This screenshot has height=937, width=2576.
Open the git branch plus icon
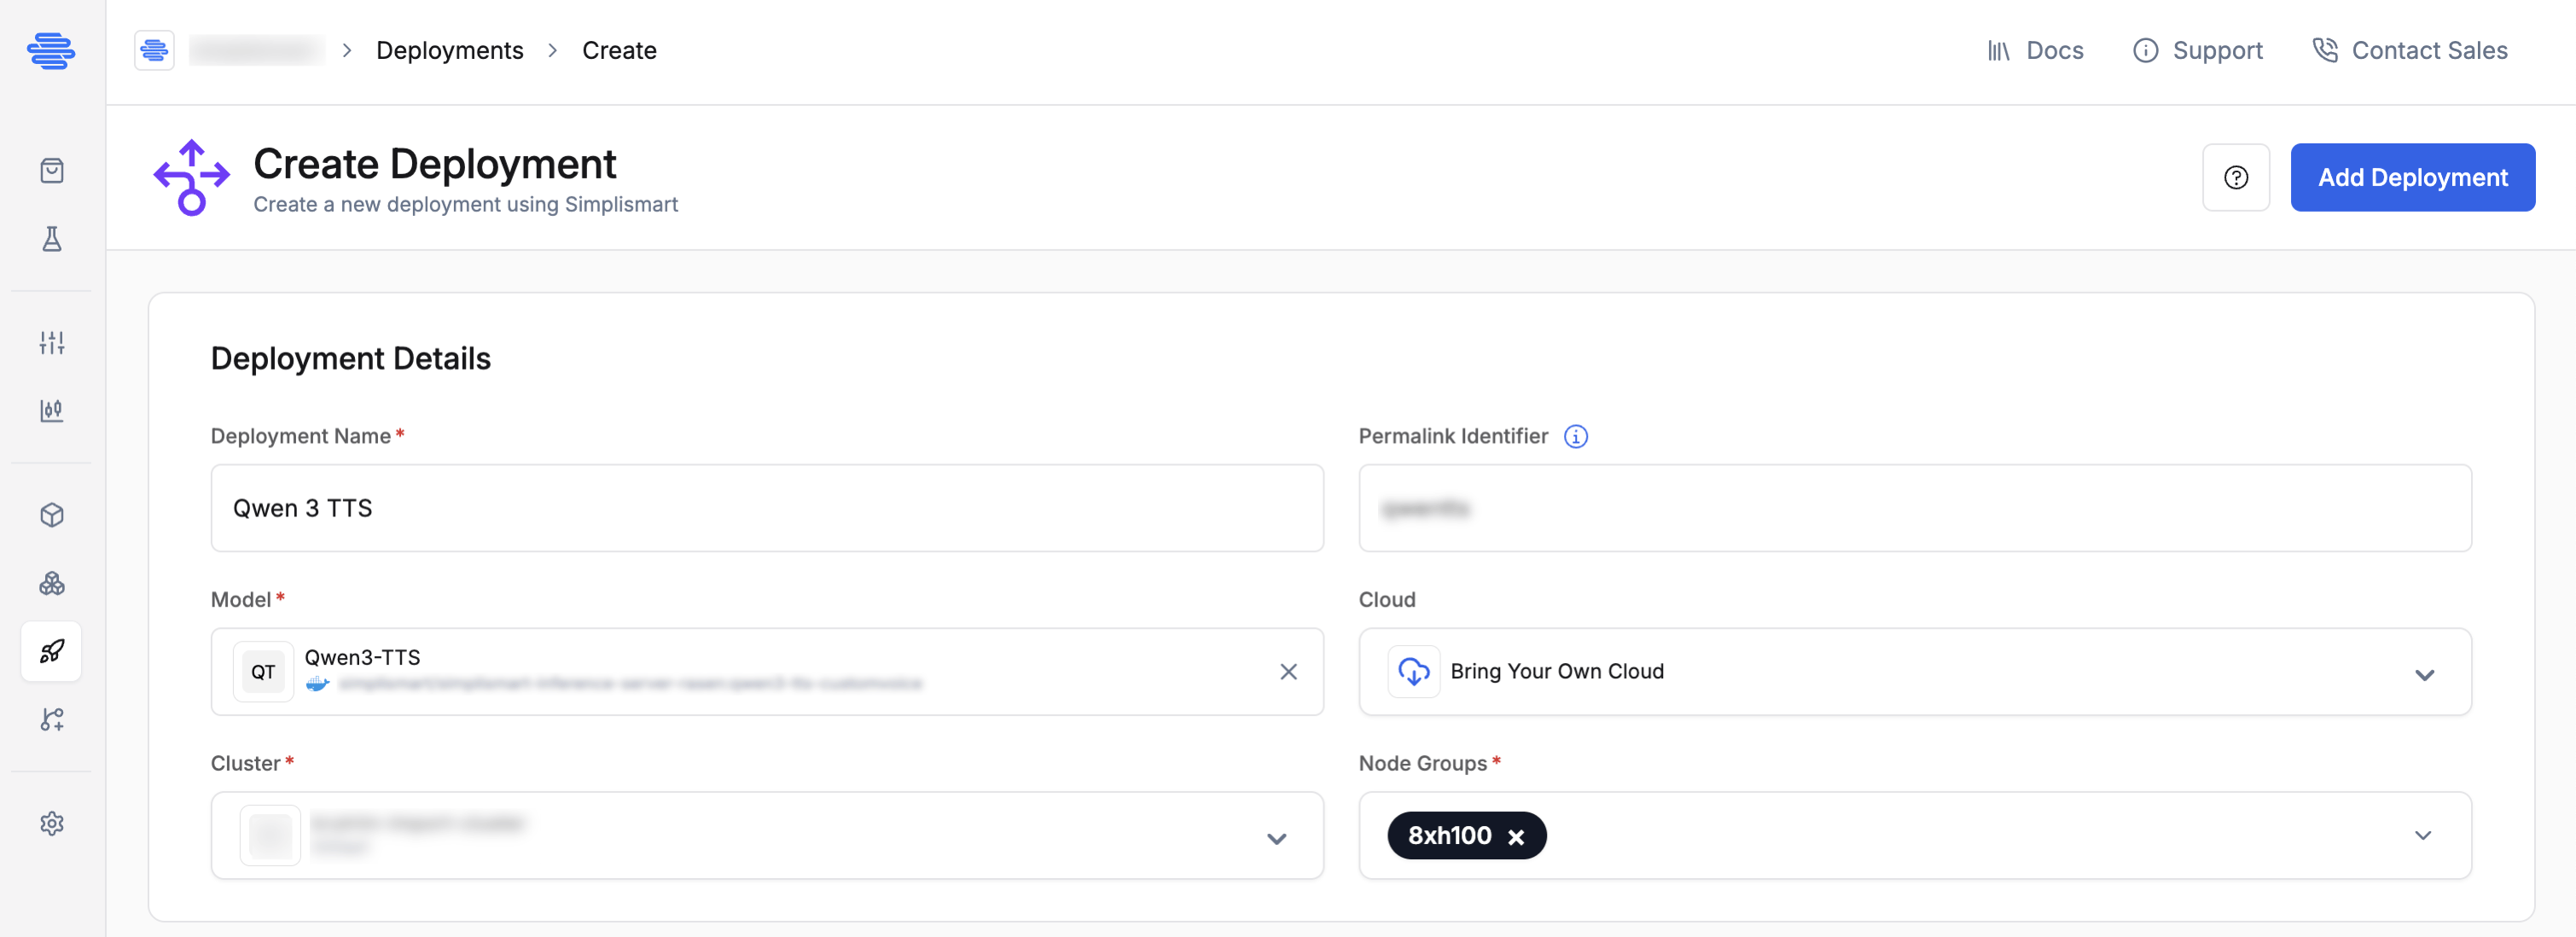click(52, 719)
